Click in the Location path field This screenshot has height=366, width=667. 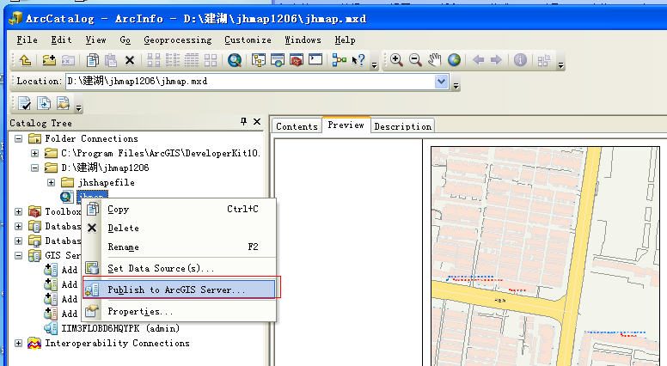[250, 82]
